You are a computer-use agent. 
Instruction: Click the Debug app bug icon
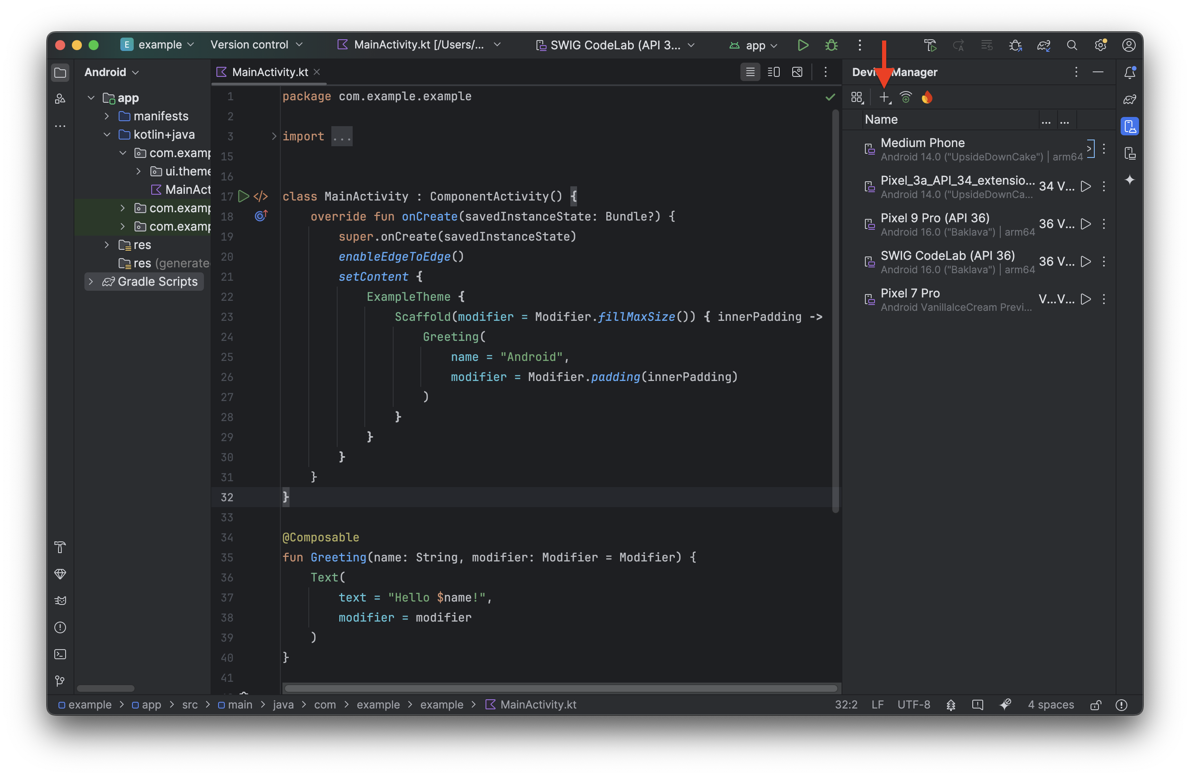(831, 45)
